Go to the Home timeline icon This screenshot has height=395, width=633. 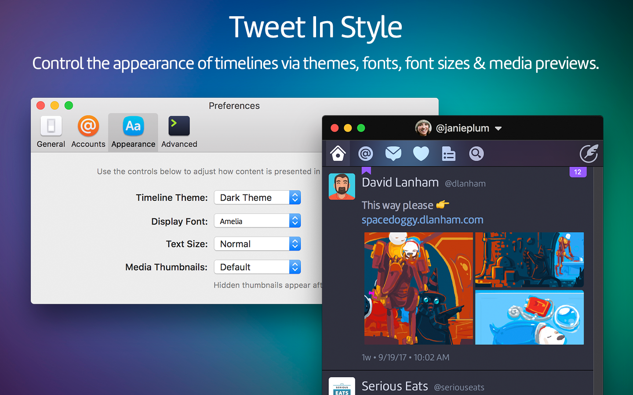pyautogui.click(x=338, y=154)
